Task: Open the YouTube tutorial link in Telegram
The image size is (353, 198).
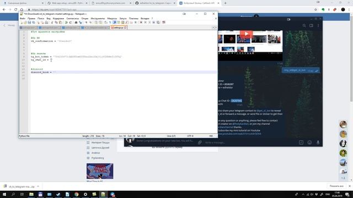Action: coord(239,134)
